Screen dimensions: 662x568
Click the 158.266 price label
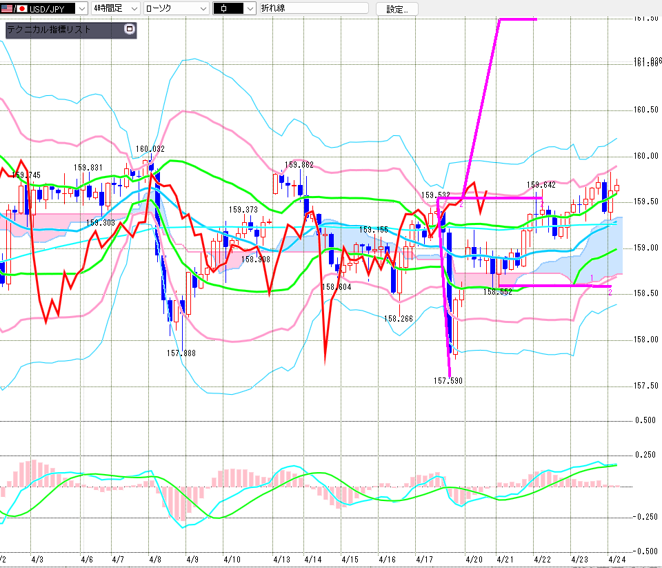pos(399,319)
